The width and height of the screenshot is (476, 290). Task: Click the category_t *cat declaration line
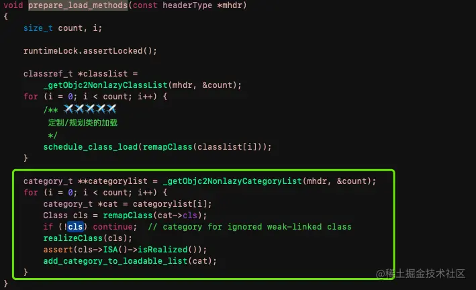tap(127, 204)
